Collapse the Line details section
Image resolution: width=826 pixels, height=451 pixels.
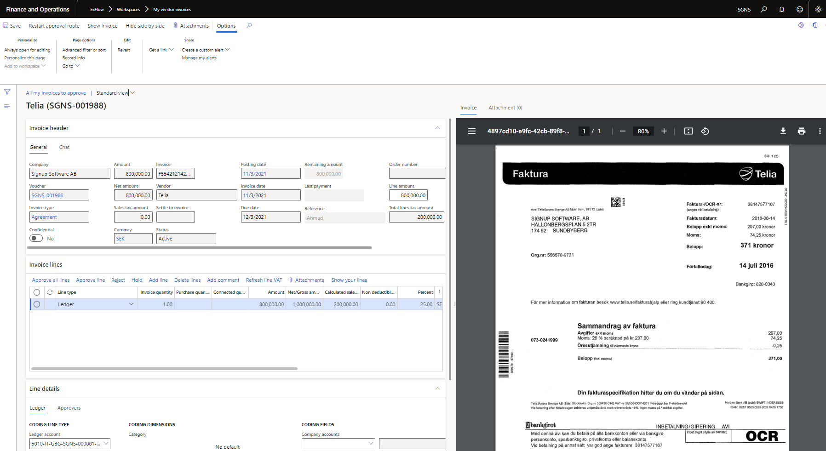(437, 388)
